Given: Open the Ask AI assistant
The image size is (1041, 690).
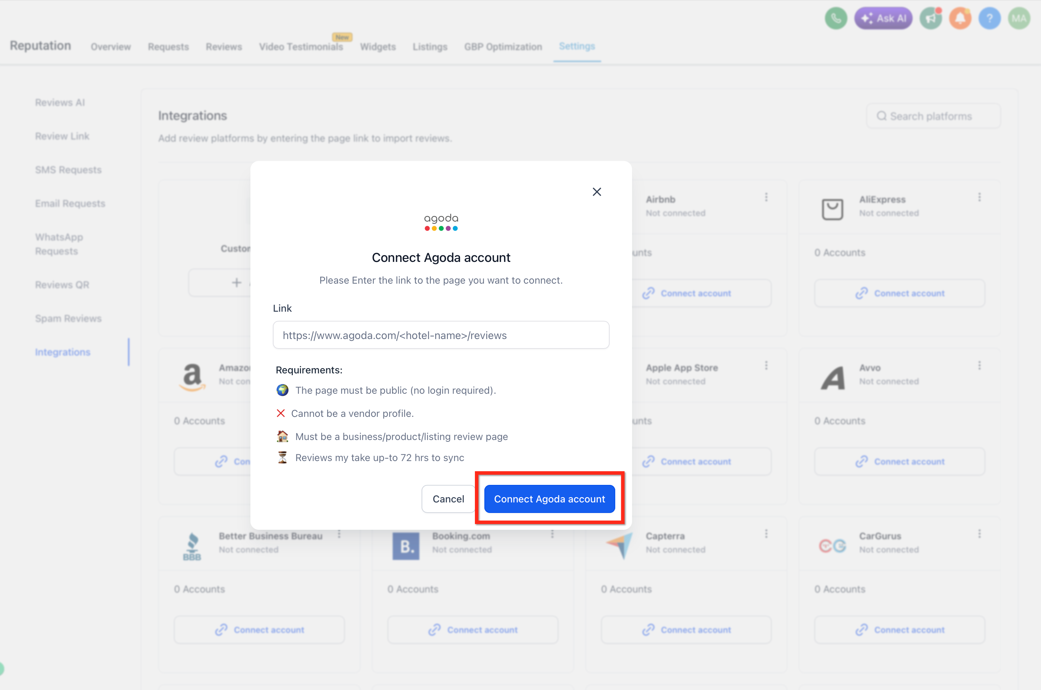Looking at the screenshot, I should pyautogui.click(x=884, y=19).
